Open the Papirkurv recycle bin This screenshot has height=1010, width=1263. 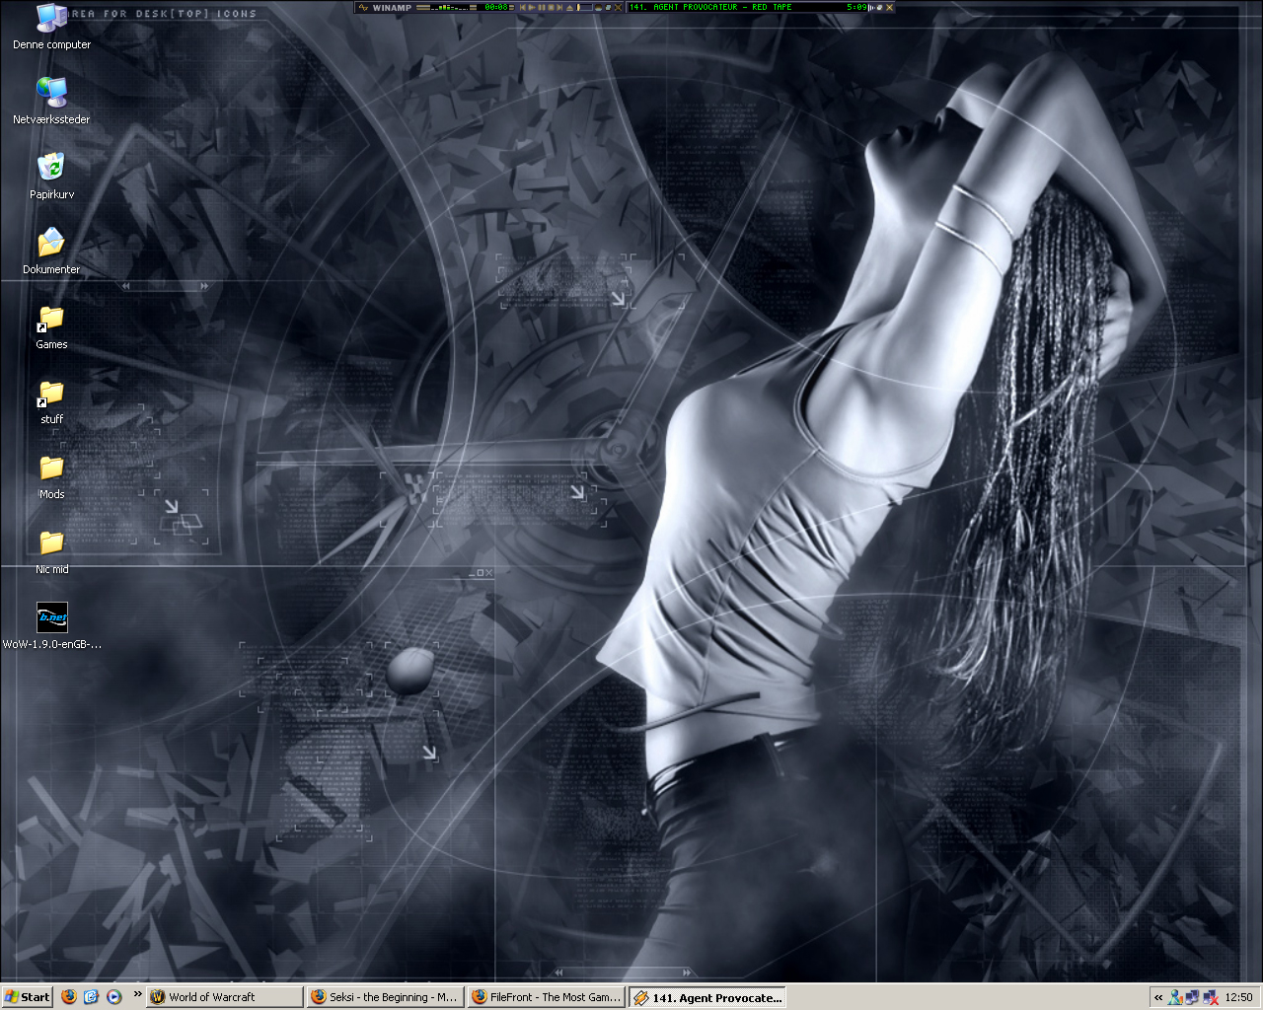pos(51,170)
